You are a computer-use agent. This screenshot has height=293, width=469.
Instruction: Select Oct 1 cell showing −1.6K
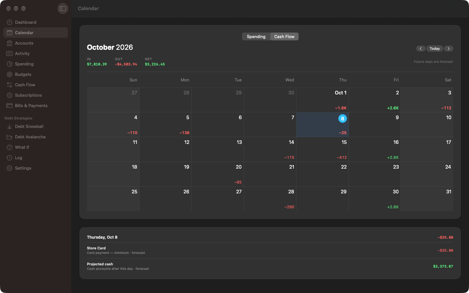(x=322, y=100)
